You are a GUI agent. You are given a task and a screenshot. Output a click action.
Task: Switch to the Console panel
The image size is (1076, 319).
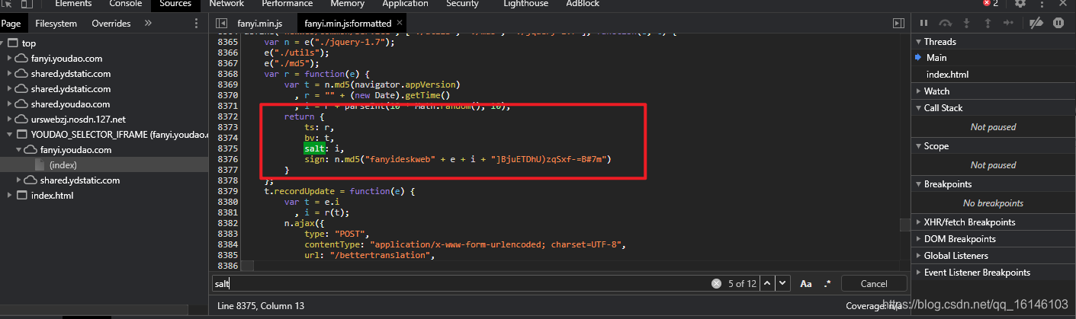126,4
